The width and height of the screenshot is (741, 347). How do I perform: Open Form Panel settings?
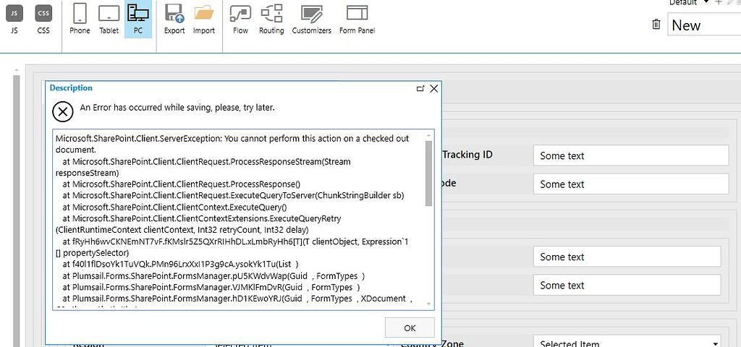(357, 18)
